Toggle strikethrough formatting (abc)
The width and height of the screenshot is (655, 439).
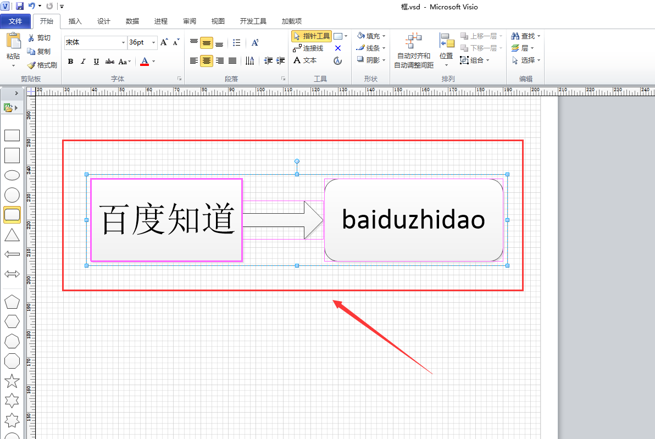click(x=109, y=62)
